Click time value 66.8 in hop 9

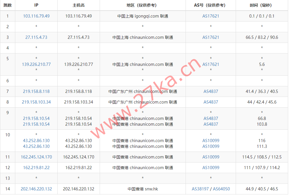[262, 118]
